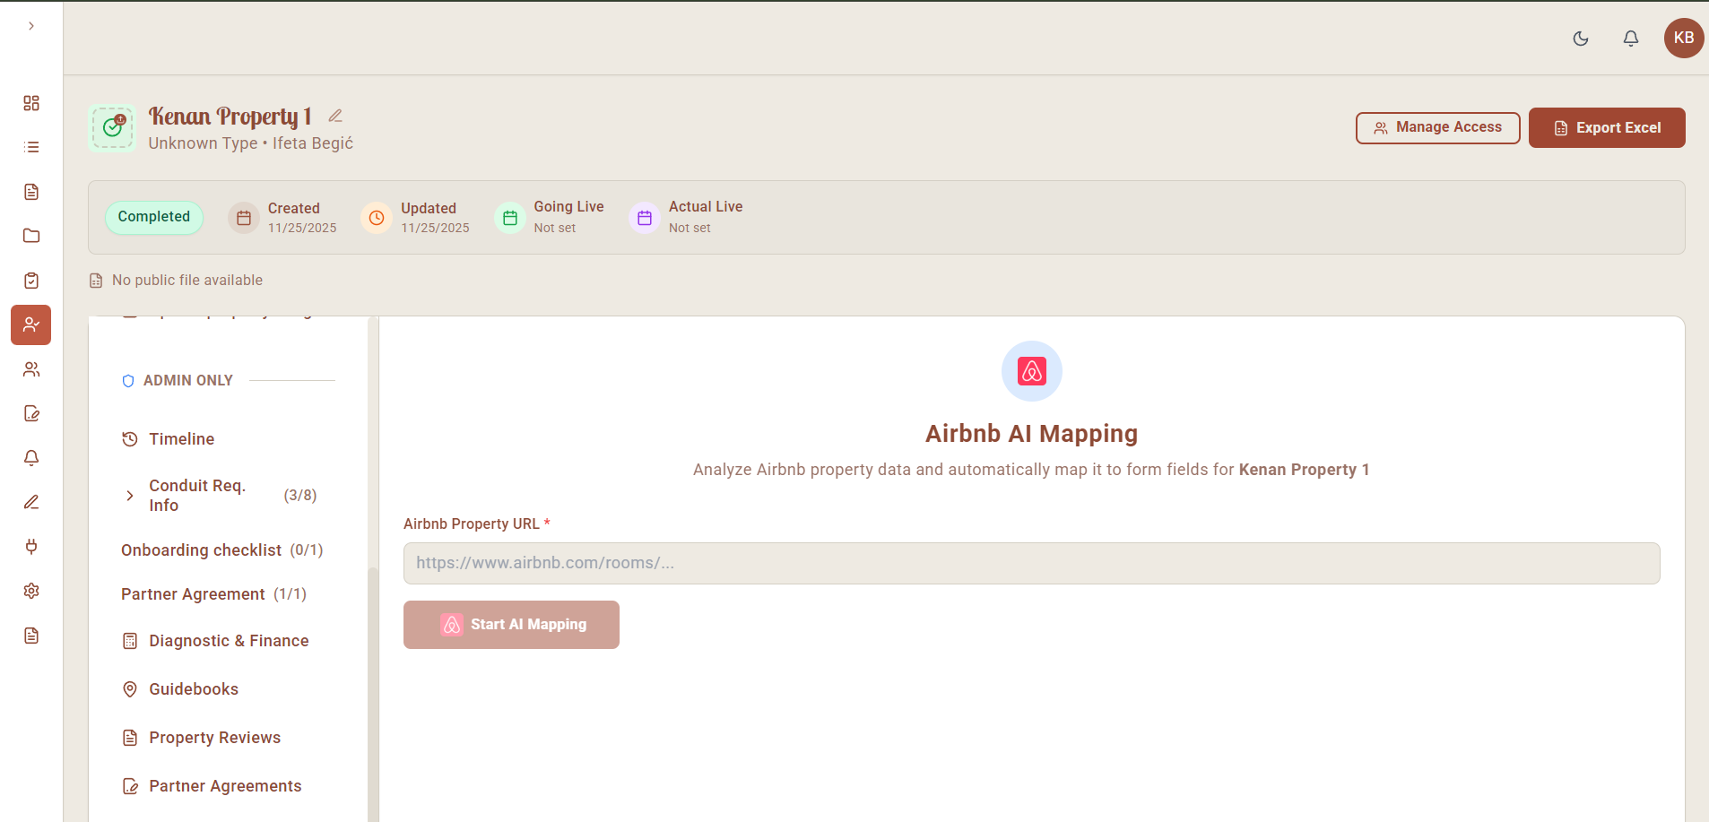Open the clipboard checklist icon in sidebar
This screenshot has width=1709, height=822.
tap(31, 281)
